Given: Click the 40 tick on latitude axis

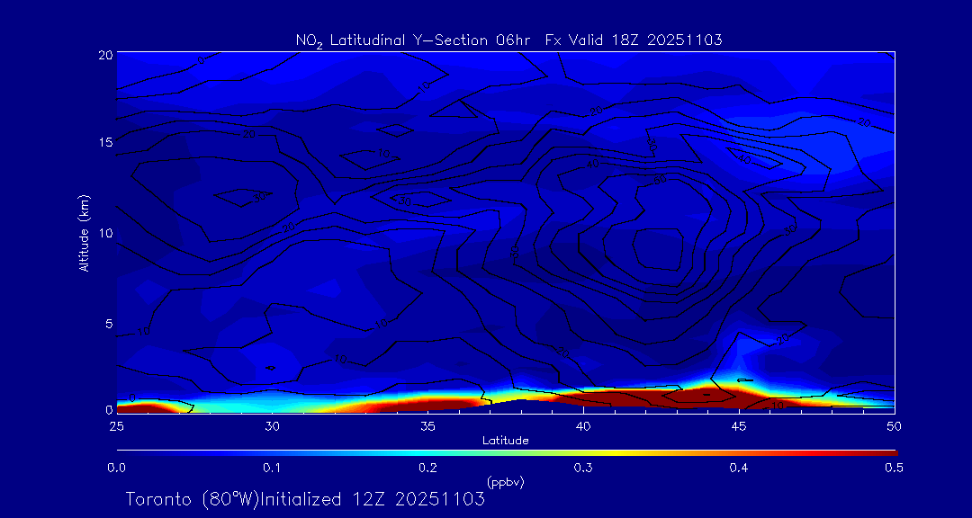Looking at the screenshot, I should click(583, 424).
